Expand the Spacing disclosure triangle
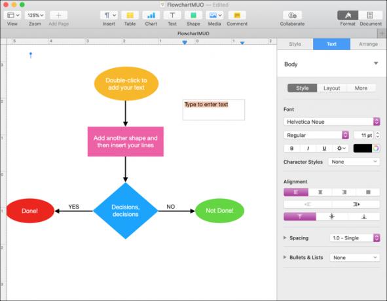This screenshot has height=301, width=387. [285, 238]
